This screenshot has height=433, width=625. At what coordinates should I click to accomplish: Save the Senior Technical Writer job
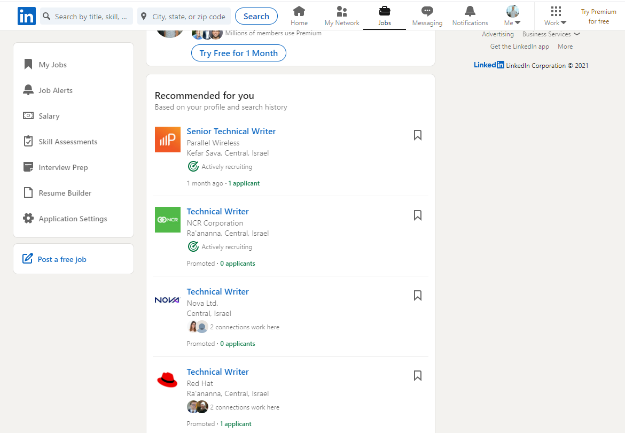[x=417, y=135]
